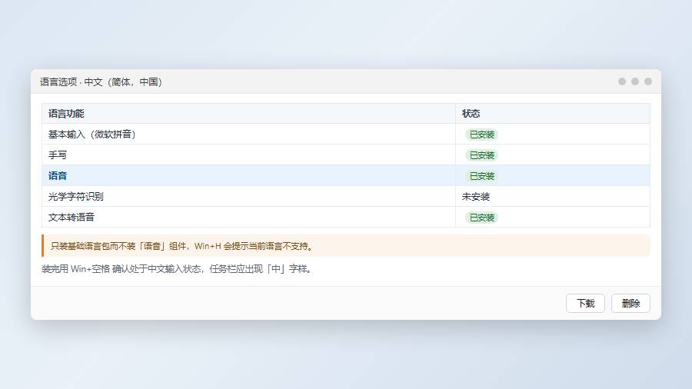Click 未安装 status of 光学字符识别

pyautogui.click(x=476, y=197)
